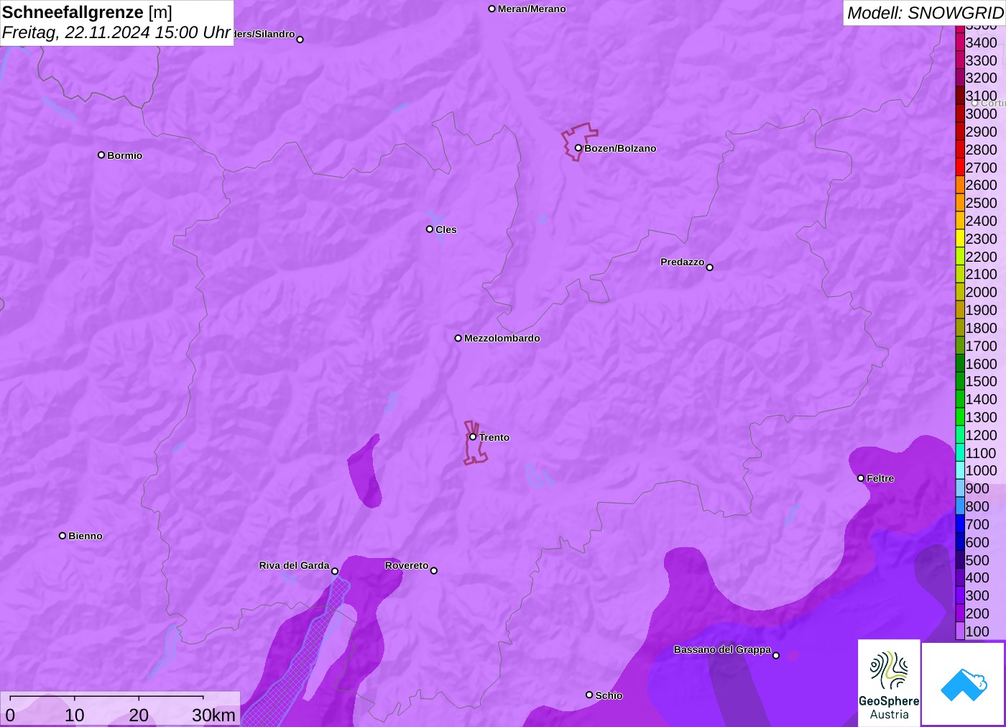Select the Rovereto marker circle

pyautogui.click(x=434, y=571)
